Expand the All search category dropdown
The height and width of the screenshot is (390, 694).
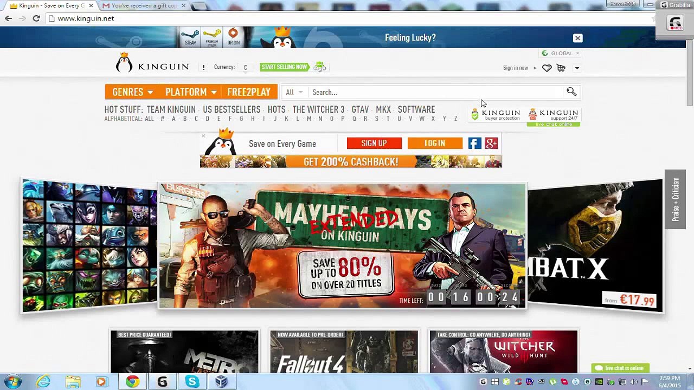[294, 92]
